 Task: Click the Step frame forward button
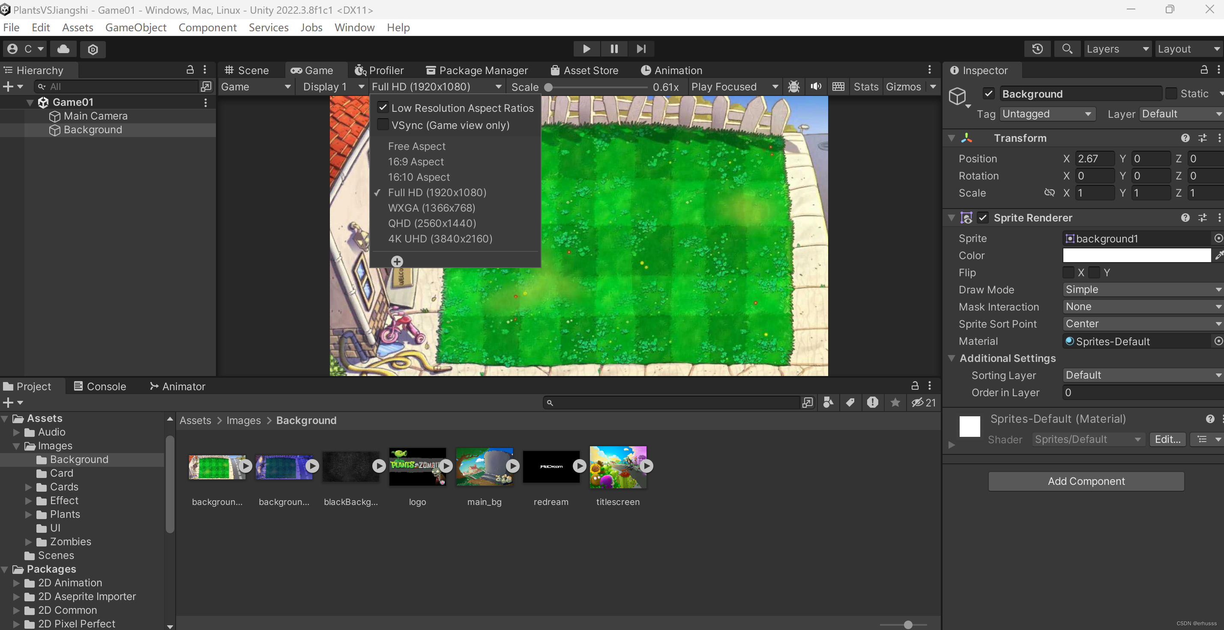click(641, 49)
